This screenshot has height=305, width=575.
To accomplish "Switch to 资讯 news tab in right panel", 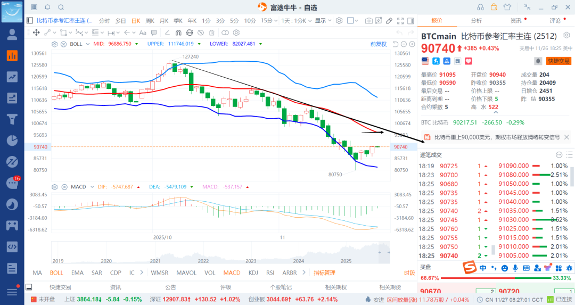I will [516, 21].
